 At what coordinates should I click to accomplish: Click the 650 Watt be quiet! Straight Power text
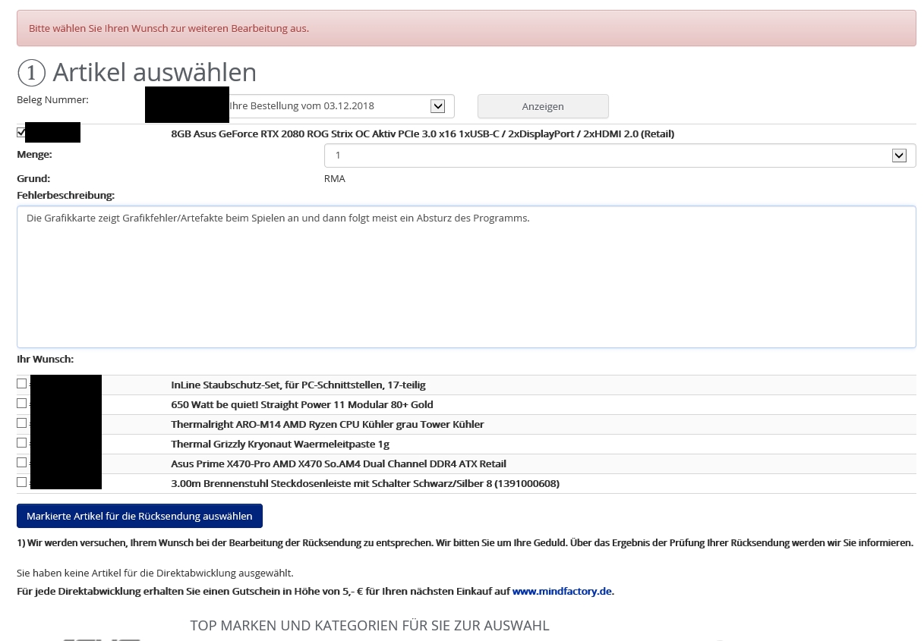click(x=302, y=405)
